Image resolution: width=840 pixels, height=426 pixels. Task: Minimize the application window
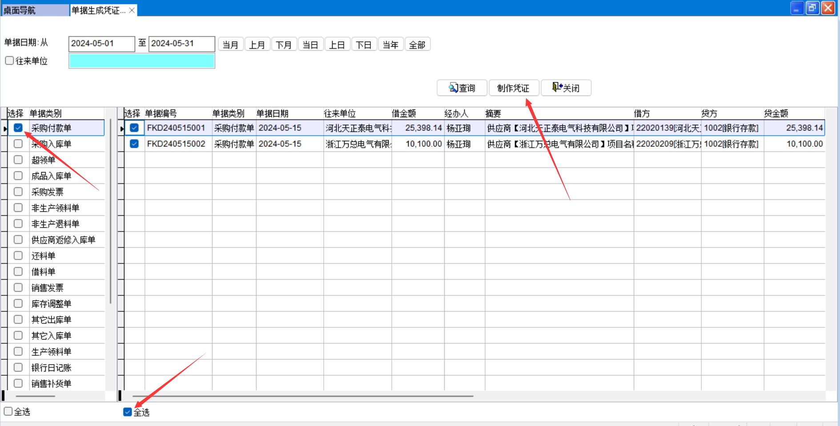tap(797, 8)
